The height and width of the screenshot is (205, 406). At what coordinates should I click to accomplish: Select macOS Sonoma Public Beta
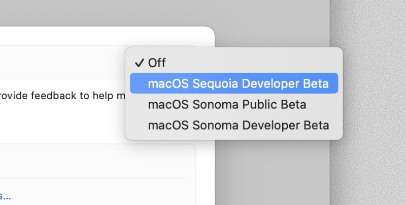point(227,105)
